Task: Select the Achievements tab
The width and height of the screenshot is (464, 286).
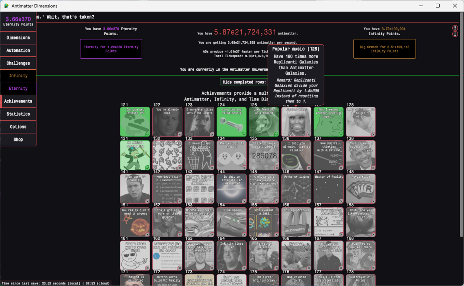Action: pos(18,101)
